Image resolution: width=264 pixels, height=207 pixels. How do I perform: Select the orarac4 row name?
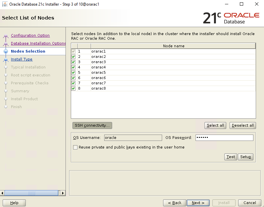click(x=99, y=67)
